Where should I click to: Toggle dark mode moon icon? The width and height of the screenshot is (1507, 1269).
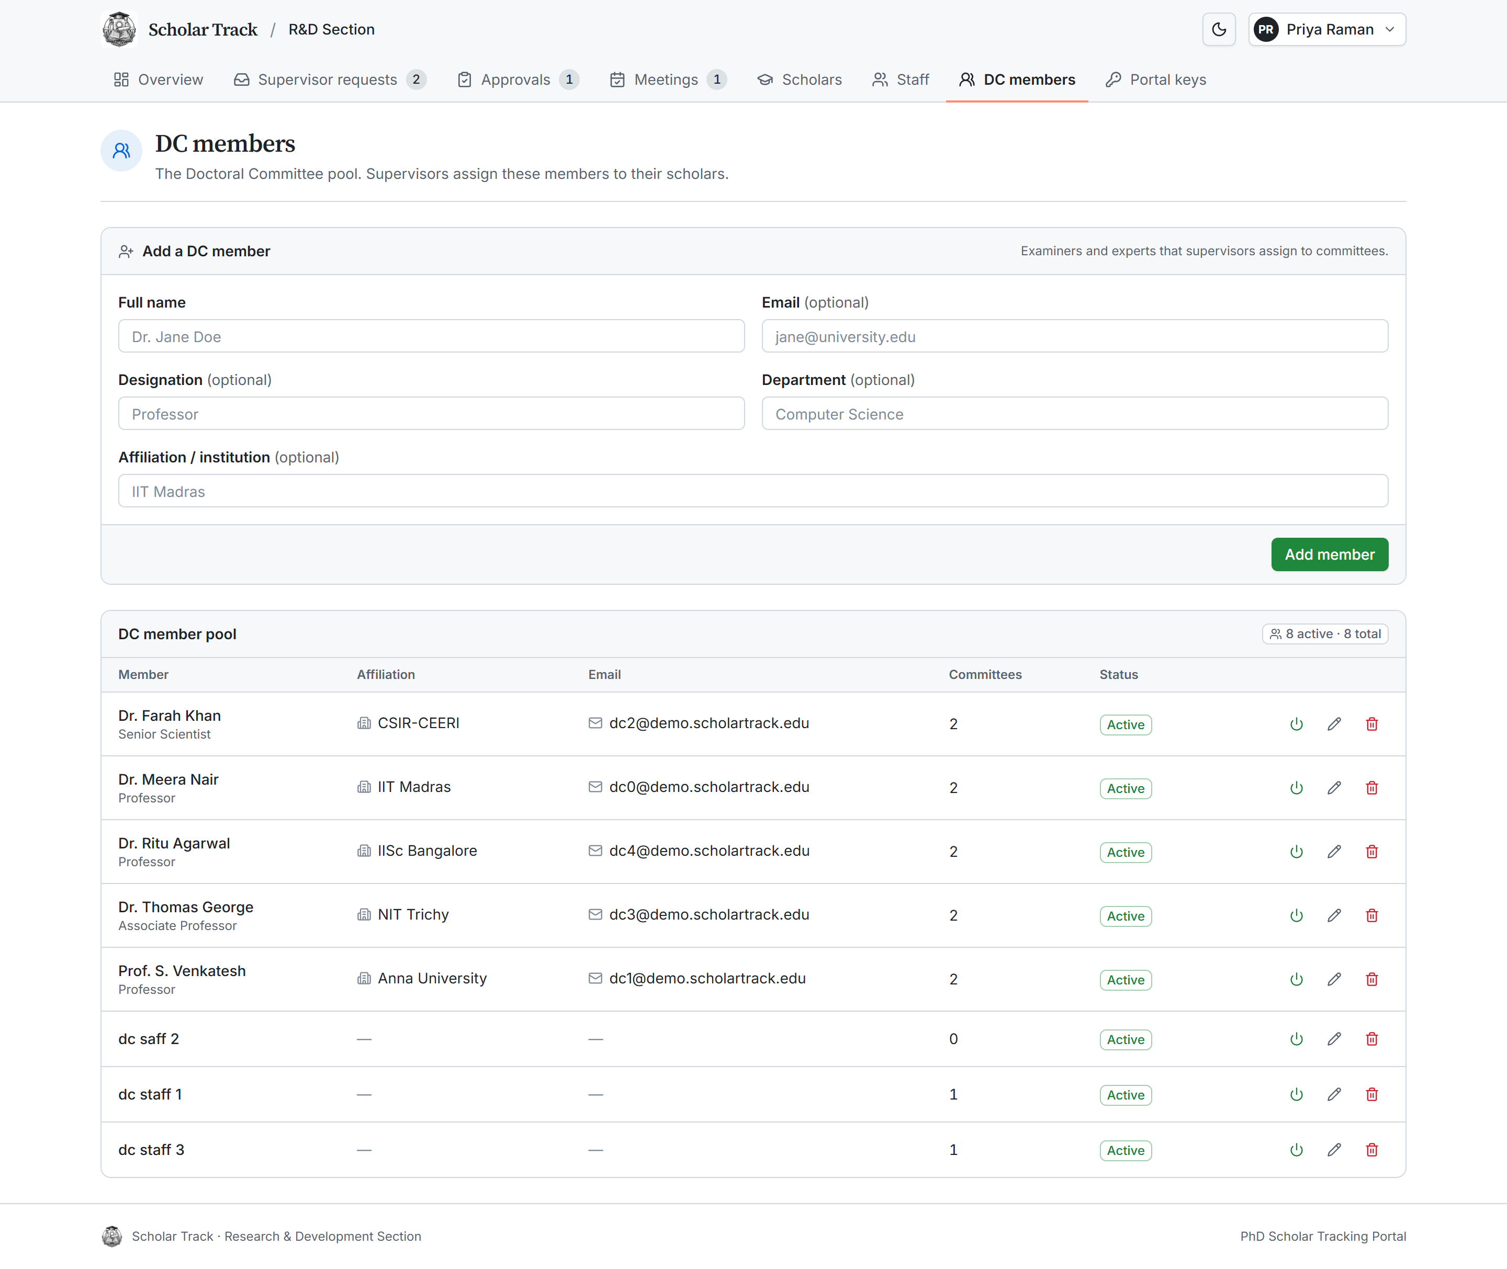1218,29
